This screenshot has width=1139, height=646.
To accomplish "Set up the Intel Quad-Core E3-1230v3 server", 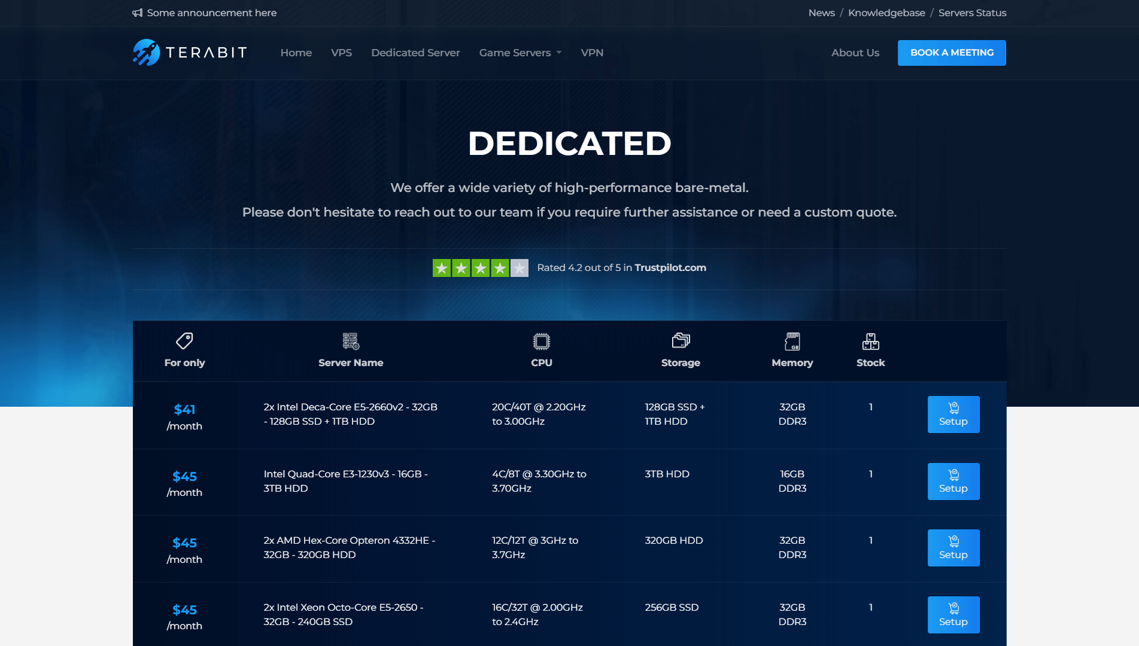I will coord(953,482).
